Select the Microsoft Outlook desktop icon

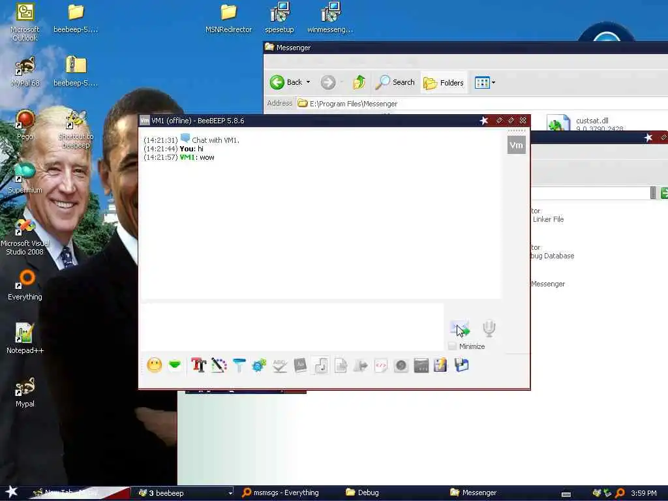[x=25, y=22]
